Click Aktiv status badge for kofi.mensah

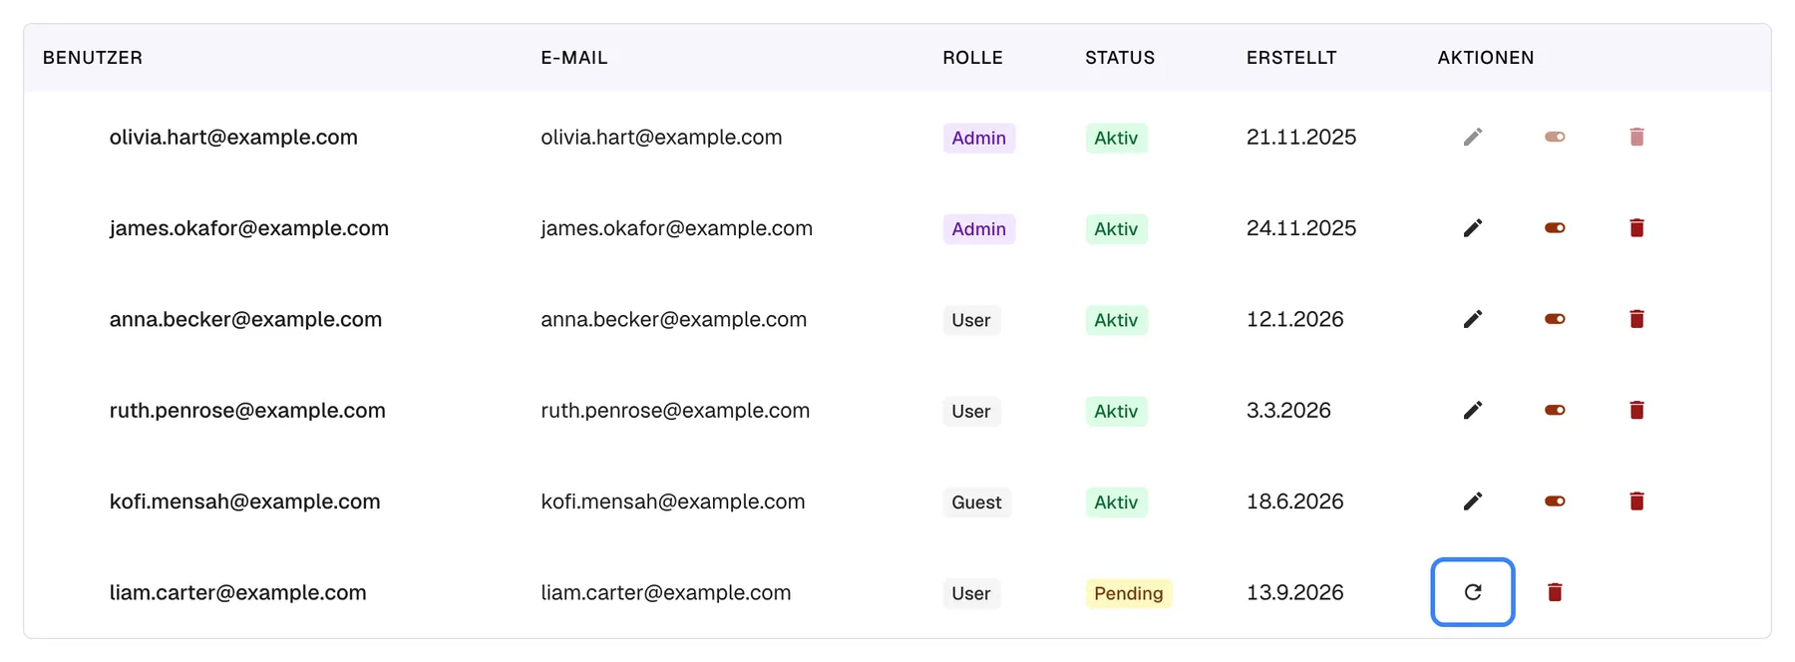point(1116,502)
